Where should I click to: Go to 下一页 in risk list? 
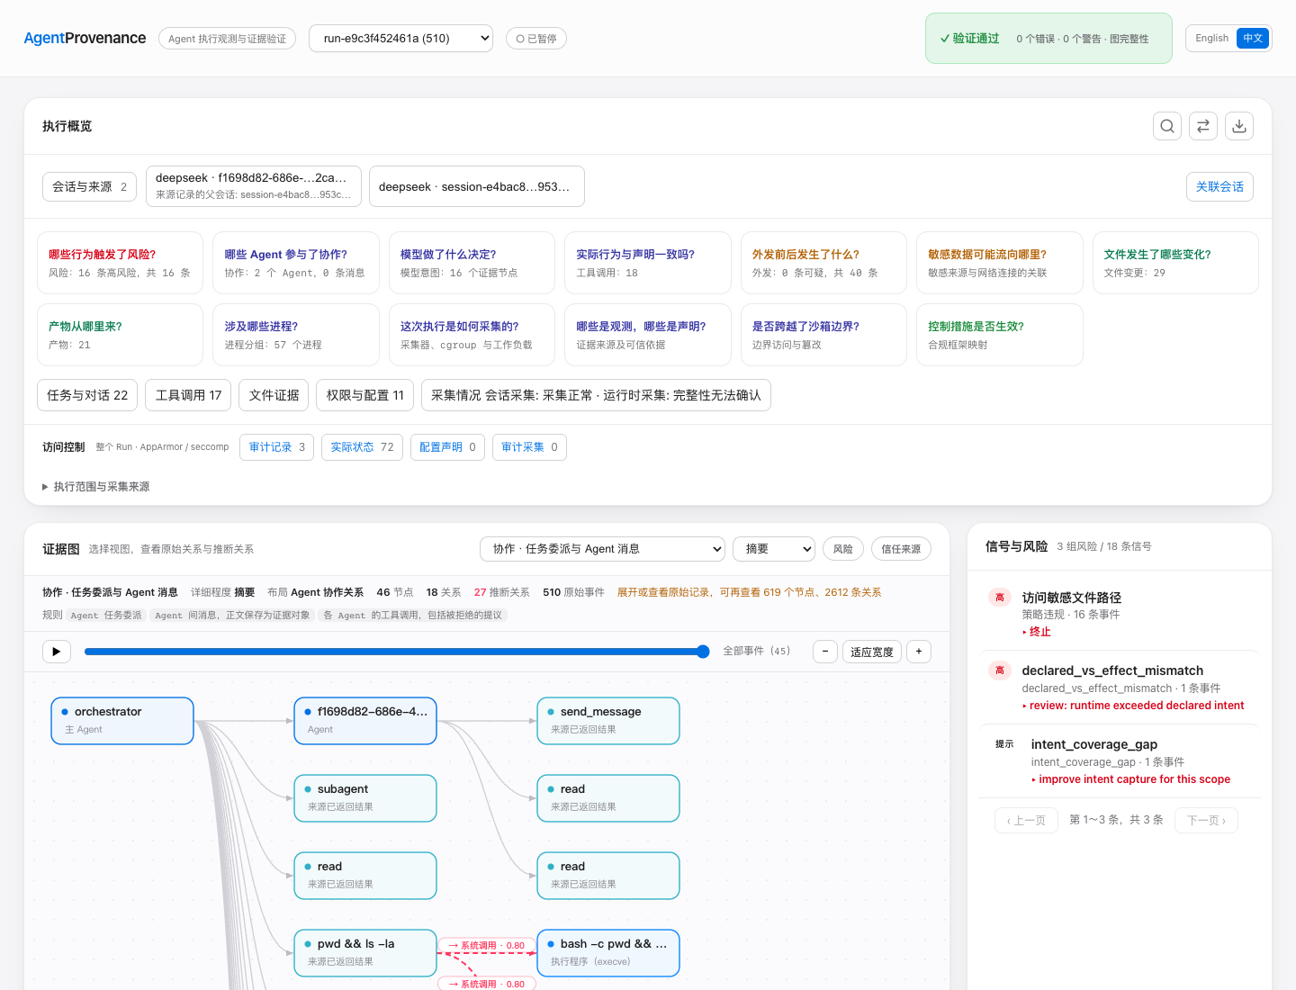coord(1206,820)
